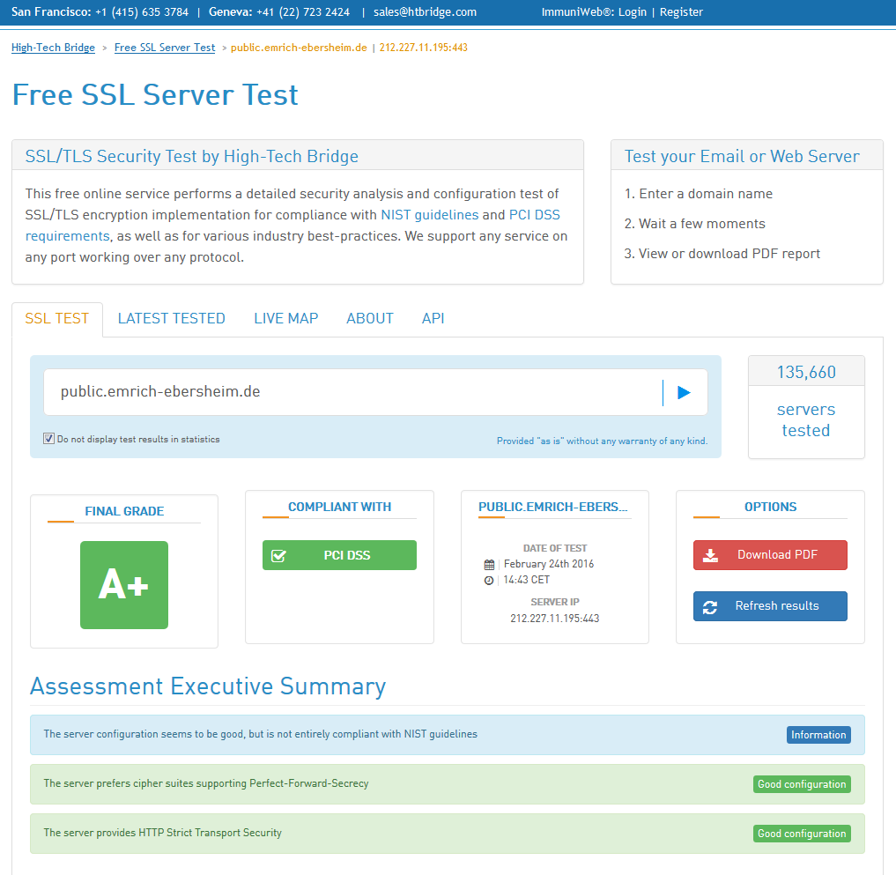Screen dimensions: 896x875
Task: Click the 'Provided as is' warranty disclaimer text
Action: (603, 441)
